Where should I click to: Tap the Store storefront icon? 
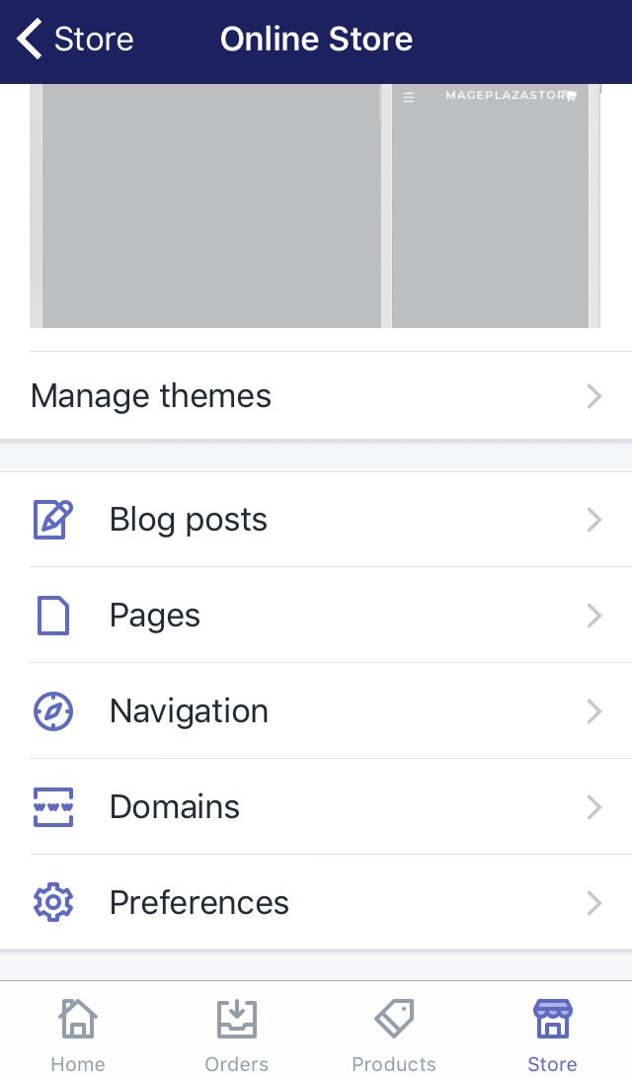click(x=552, y=1020)
